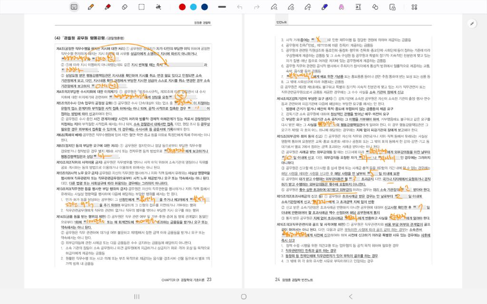
Task: Select the blue PDF highlight marker tool
Action: [324, 7]
